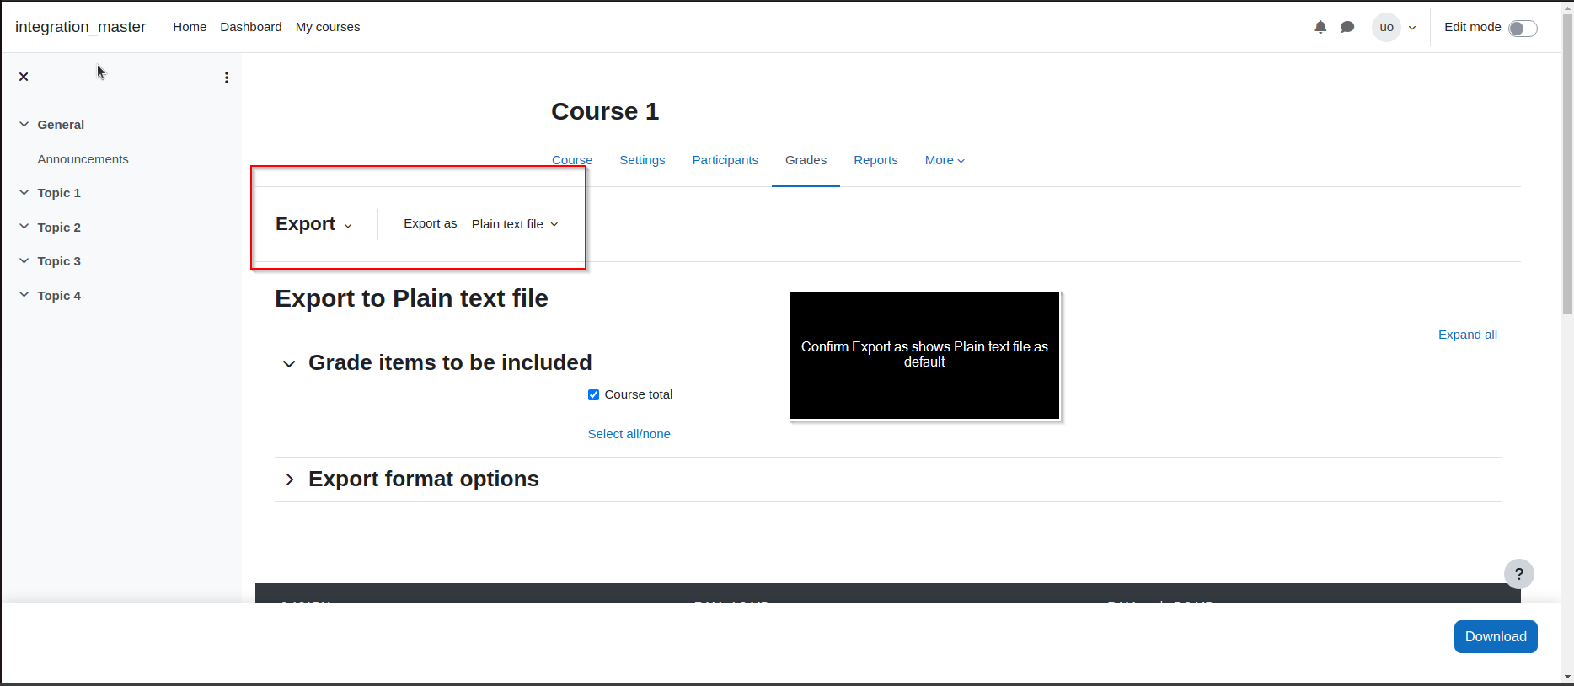Collapse the Topic 3 chevron
The width and height of the screenshot is (1574, 686).
[x=24, y=260]
